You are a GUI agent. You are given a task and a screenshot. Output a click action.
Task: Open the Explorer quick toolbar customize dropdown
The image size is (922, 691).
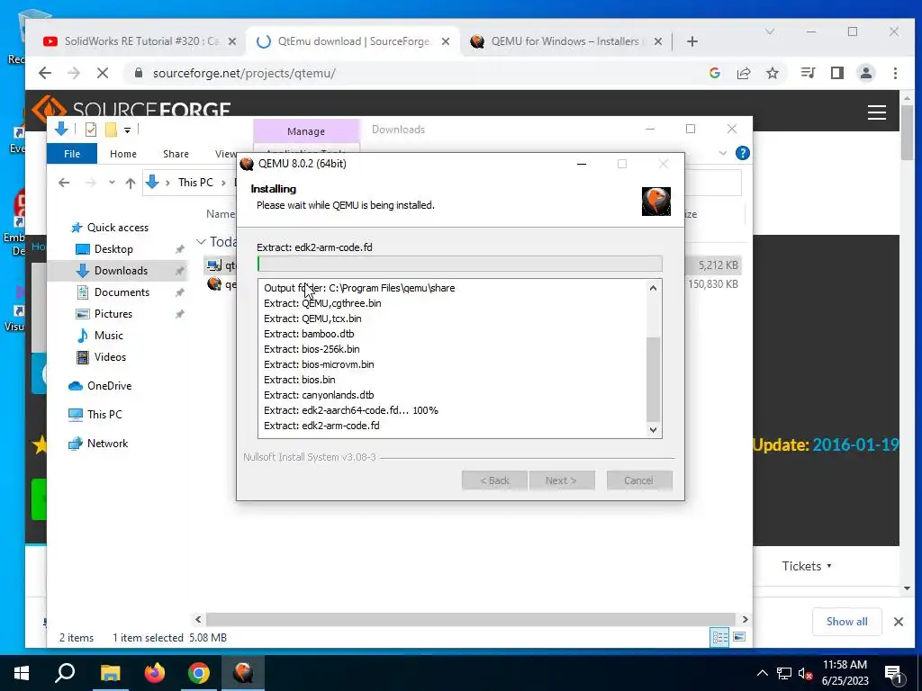(x=127, y=130)
